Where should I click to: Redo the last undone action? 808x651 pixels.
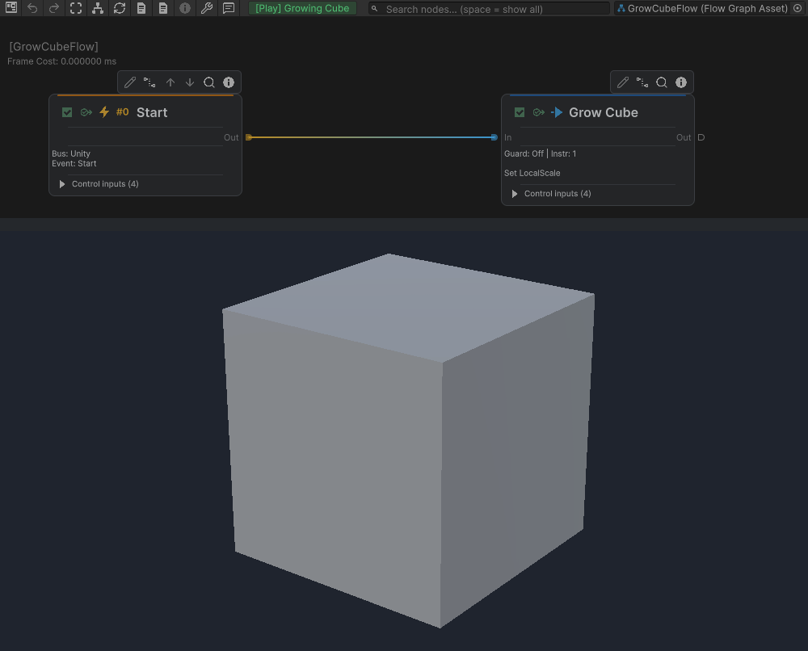(54, 8)
